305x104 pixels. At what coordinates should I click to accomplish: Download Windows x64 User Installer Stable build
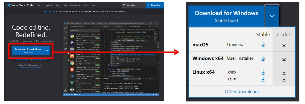[263, 58]
